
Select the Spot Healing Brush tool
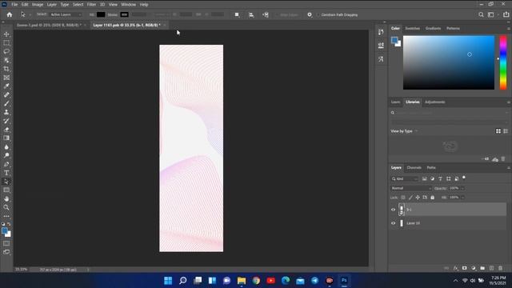(6, 94)
